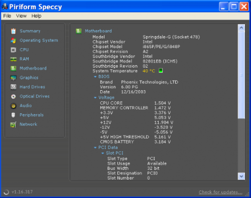Click the 82801EB (ICH5) southbridge value

pyautogui.click(x=160, y=61)
